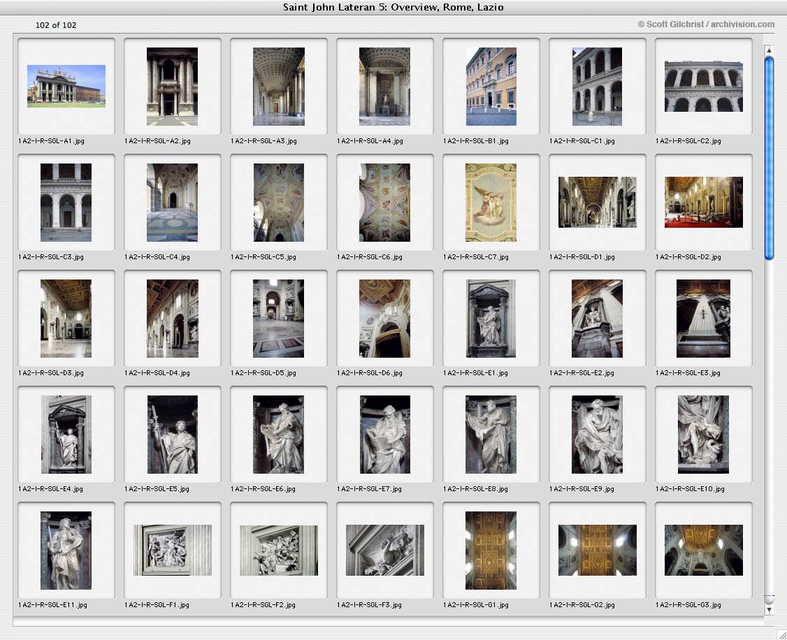The width and height of the screenshot is (787, 640).
Task: Click the file name text "1A2-I-R-SGL-F2.jpg"
Action: [x=263, y=605]
